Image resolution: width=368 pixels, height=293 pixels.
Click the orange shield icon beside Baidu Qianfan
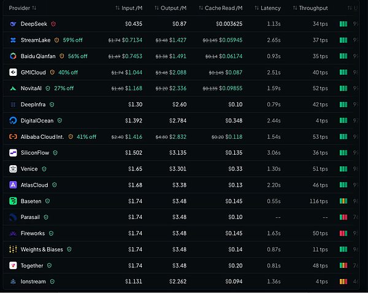(62, 56)
